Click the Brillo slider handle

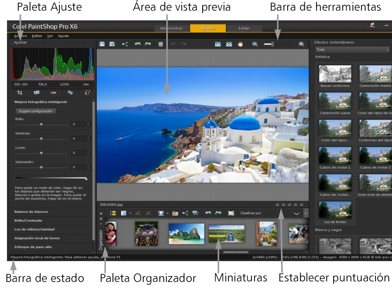tap(41, 124)
